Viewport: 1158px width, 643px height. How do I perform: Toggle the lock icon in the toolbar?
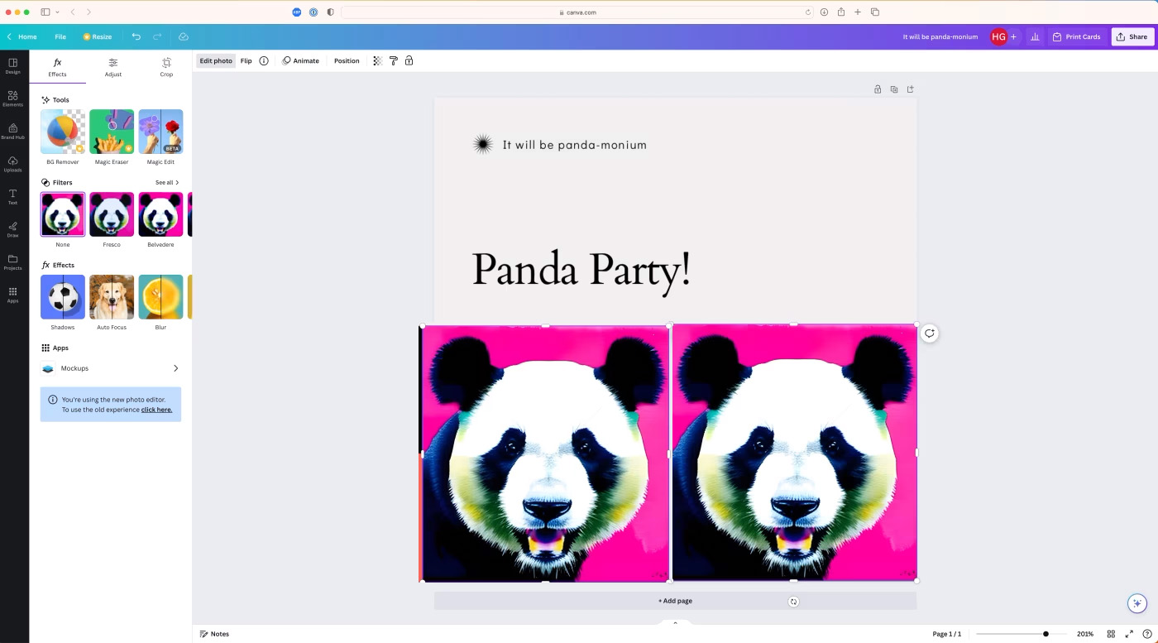(x=409, y=61)
